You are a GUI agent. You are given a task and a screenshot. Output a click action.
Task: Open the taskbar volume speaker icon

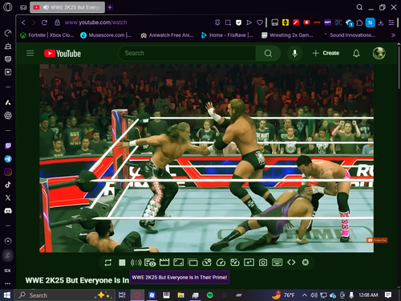[x=314, y=295]
